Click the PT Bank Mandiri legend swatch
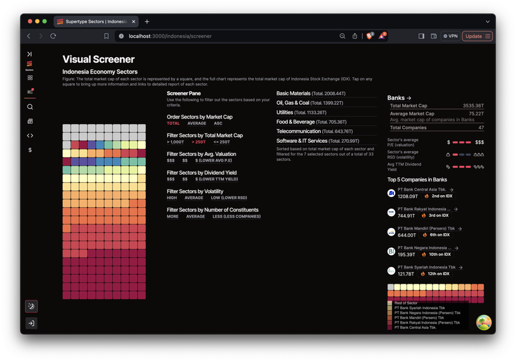 click(x=389, y=318)
